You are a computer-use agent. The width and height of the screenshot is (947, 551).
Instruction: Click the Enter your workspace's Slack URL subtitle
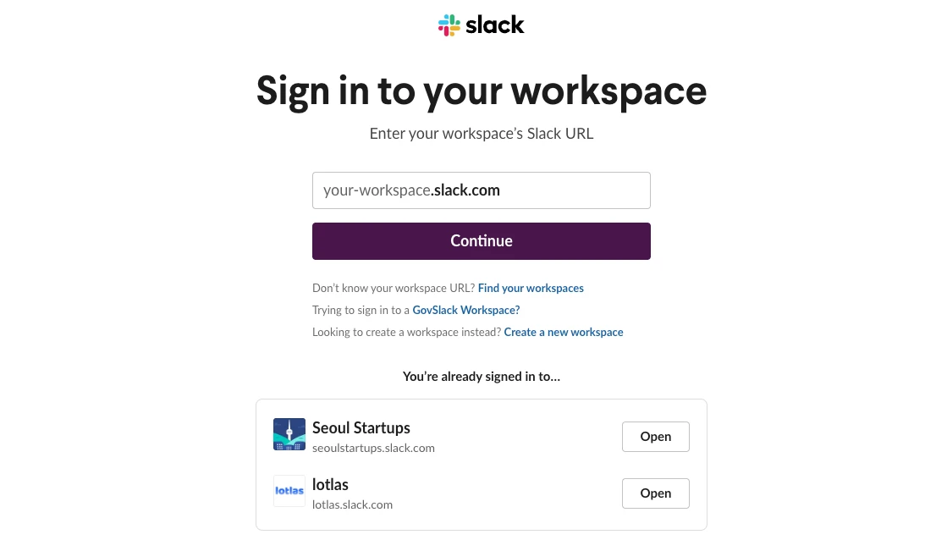pos(481,134)
